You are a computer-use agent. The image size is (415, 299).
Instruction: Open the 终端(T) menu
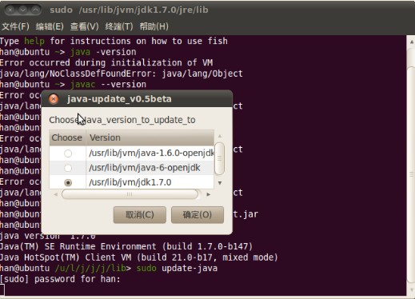tap(119, 26)
